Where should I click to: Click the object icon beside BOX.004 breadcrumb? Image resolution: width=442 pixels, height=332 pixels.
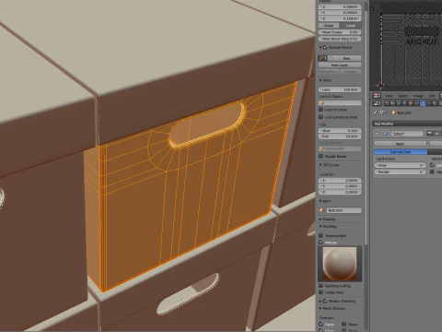393,113
